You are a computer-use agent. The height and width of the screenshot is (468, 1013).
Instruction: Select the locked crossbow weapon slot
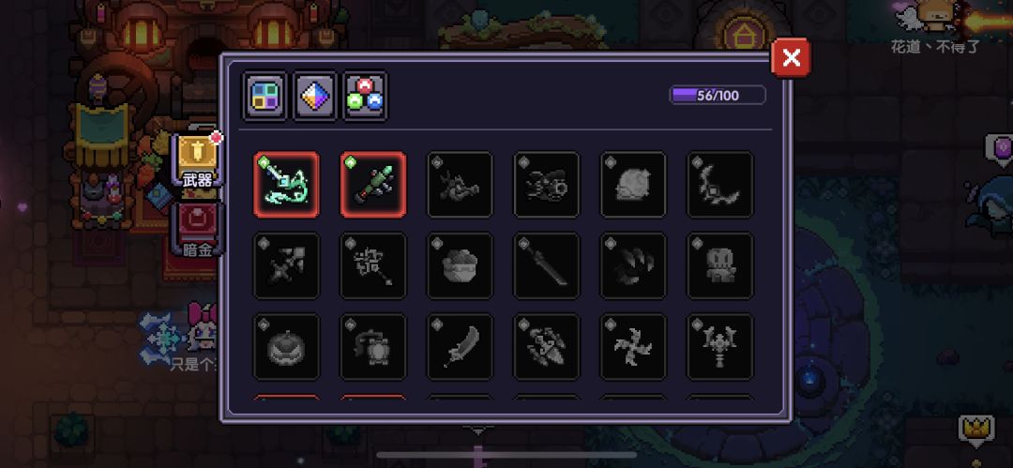[x=286, y=265]
